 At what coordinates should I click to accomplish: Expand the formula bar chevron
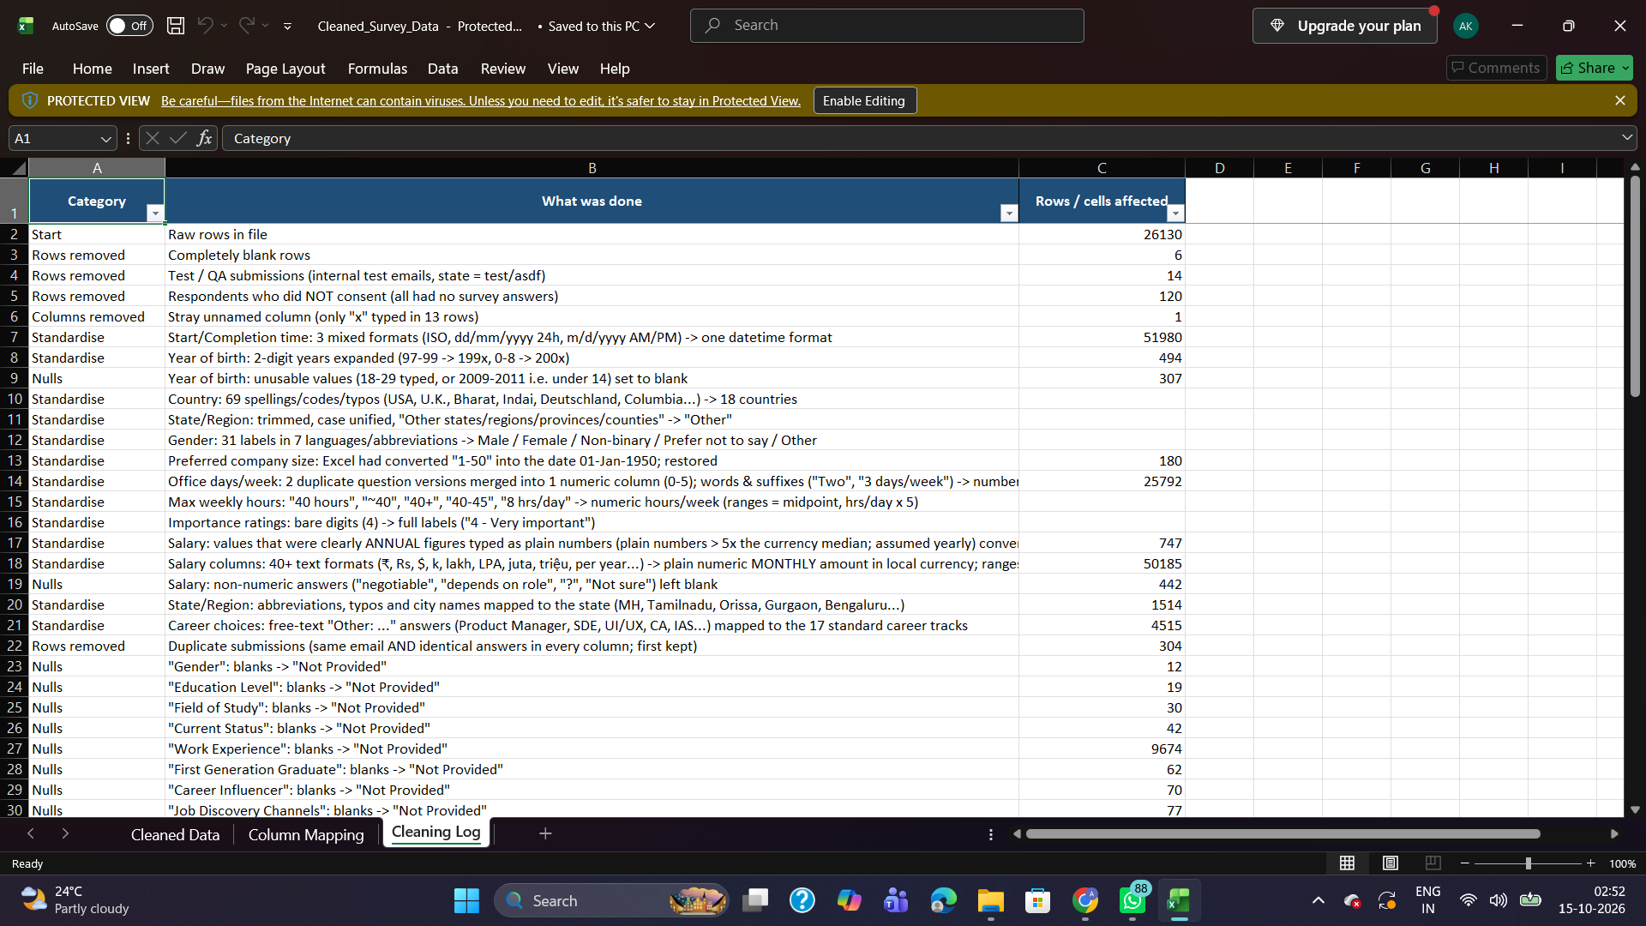click(1626, 138)
